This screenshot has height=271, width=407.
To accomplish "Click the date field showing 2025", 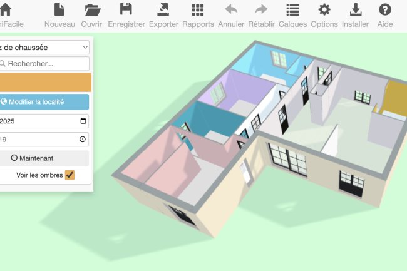I will tap(44, 121).
